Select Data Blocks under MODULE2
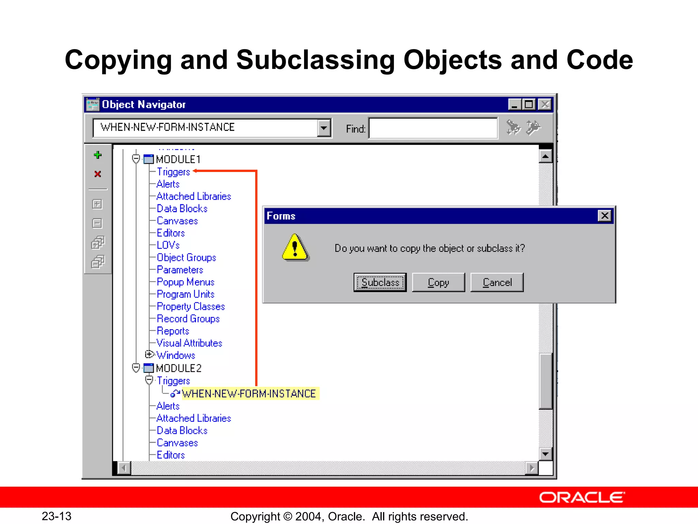This screenshot has height=524, width=698. tap(182, 431)
